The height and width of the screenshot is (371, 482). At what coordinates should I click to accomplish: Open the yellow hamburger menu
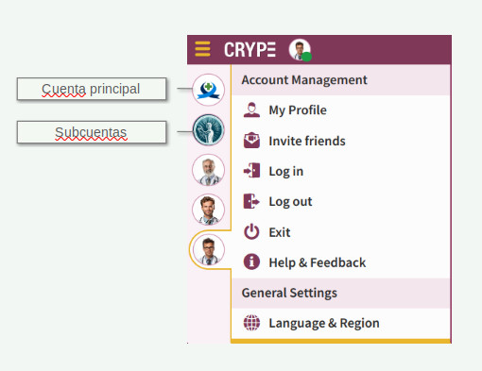202,49
